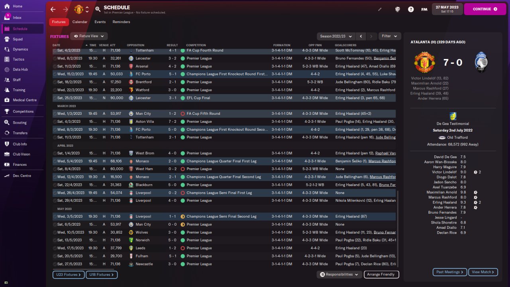Switch to the Calendar tab

tap(80, 22)
